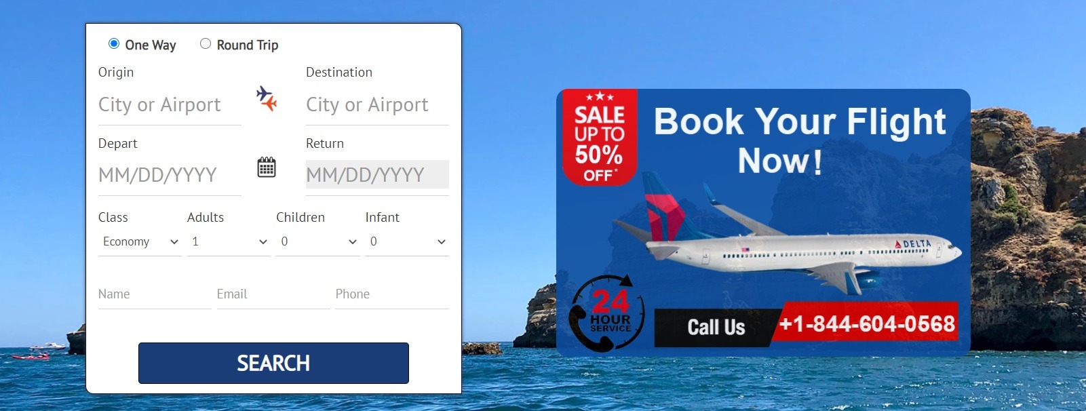Click the SEARCH button

click(273, 363)
